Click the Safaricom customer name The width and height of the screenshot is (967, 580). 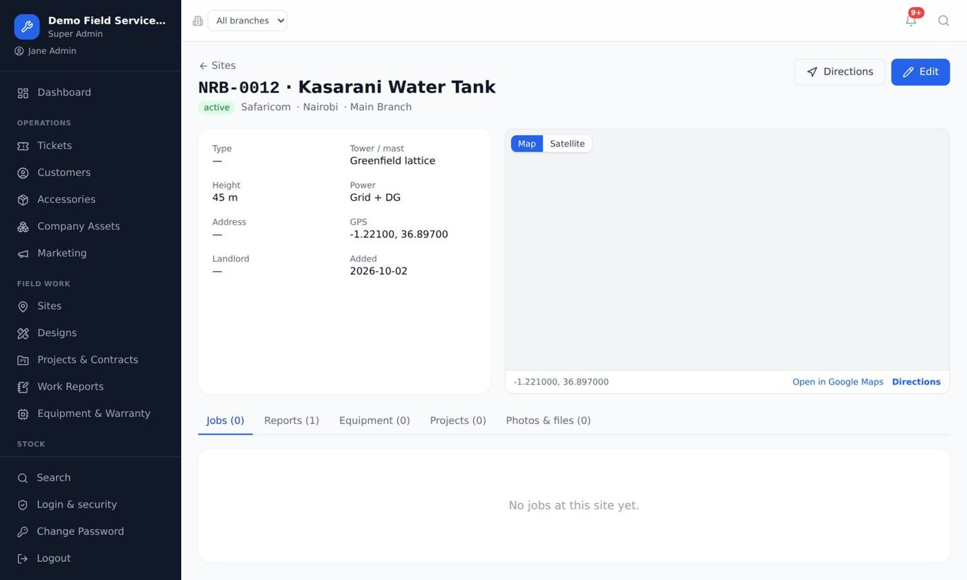[x=266, y=107]
